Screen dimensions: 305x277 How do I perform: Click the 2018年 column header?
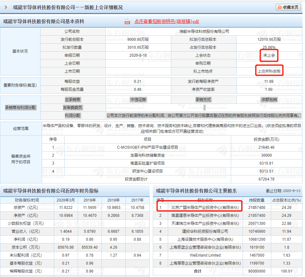(x=114, y=200)
